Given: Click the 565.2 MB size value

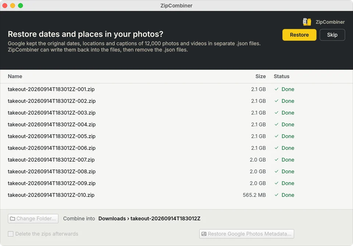Looking at the screenshot, I should 254,195.
